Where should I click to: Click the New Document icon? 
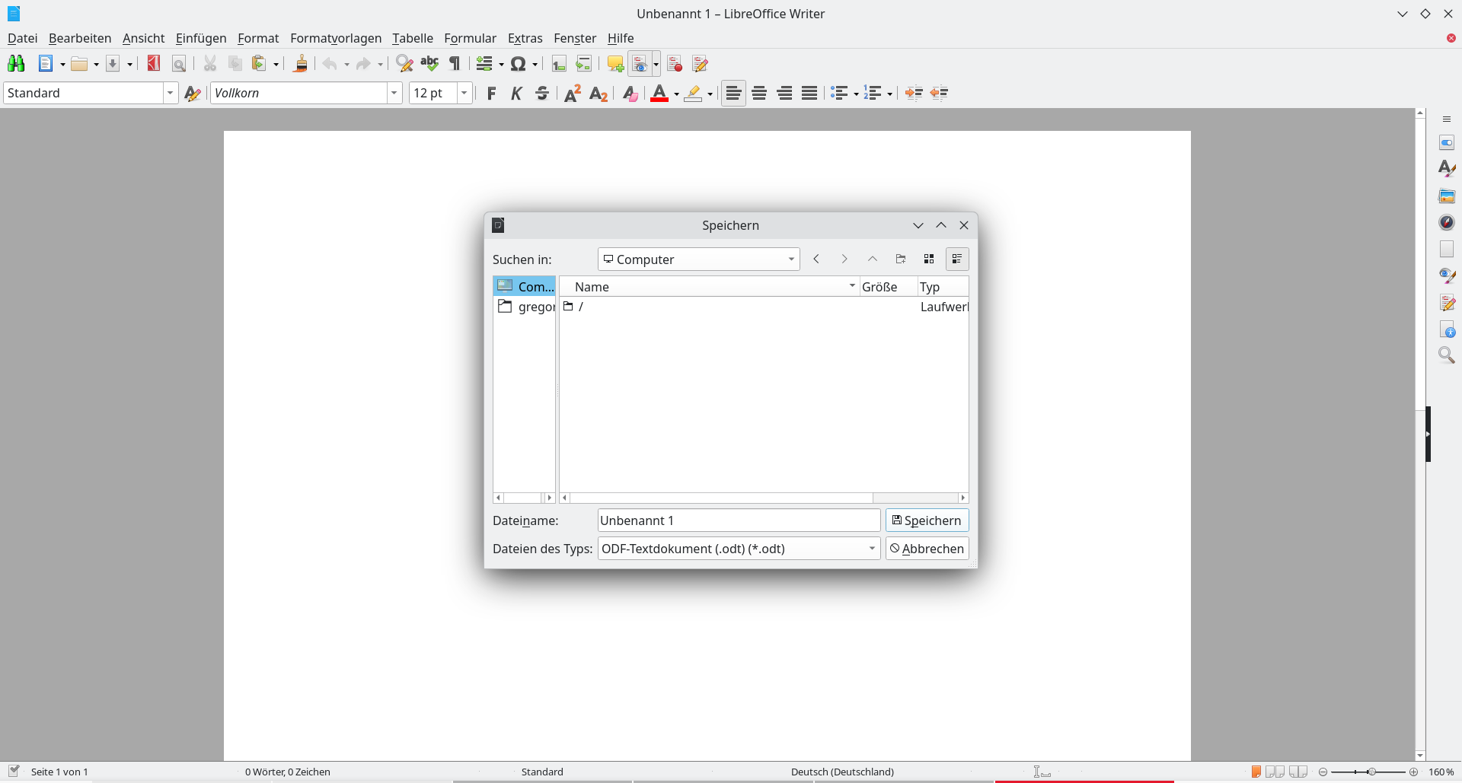click(46, 64)
